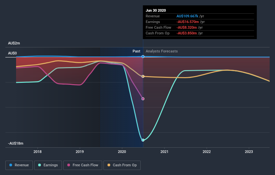Click the Analysts Forecasts label

[x=162, y=51]
